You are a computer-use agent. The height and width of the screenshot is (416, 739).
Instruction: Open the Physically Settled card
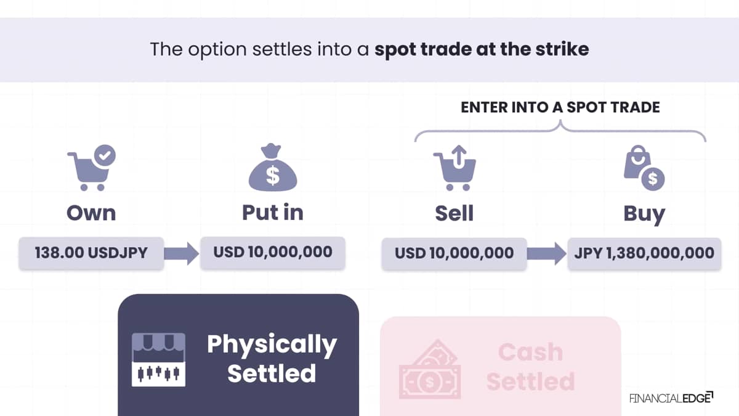coord(238,355)
